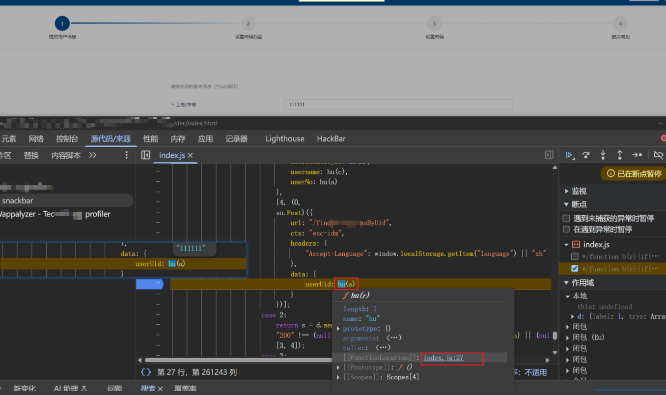Click the 工号/学号 input field
This screenshot has width=666, height=395.
pyautogui.click(x=398, y=105)
